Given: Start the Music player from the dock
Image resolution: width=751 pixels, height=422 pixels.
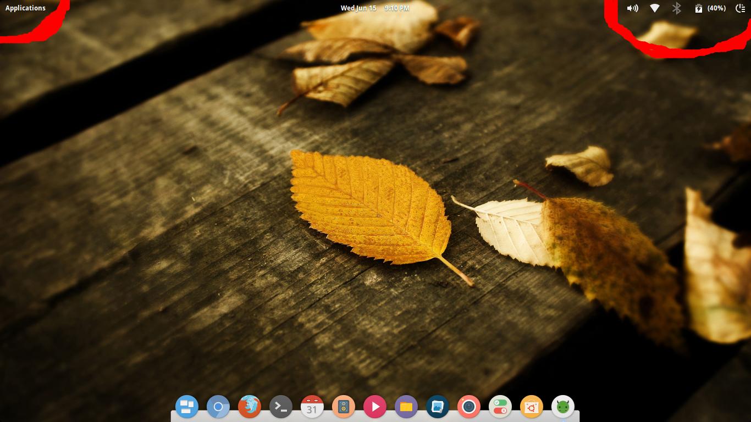Looking at the screenshot, I should [344, 407].
